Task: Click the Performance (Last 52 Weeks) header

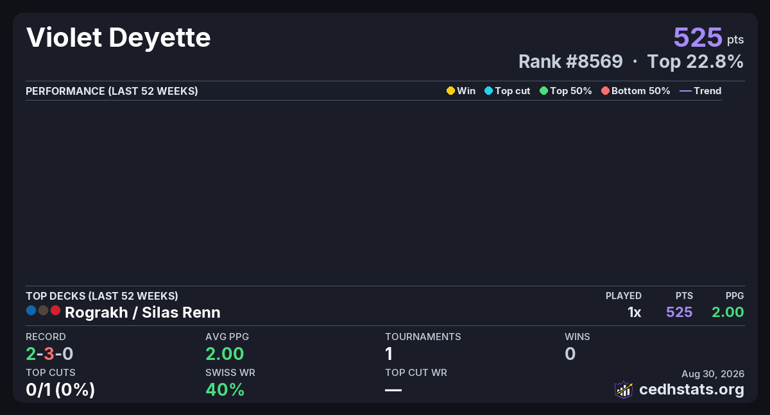Action: click(112, 91)
